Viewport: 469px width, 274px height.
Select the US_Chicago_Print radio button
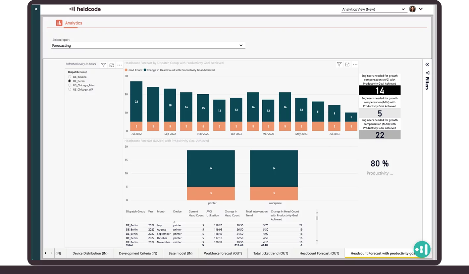pos(70,85)
